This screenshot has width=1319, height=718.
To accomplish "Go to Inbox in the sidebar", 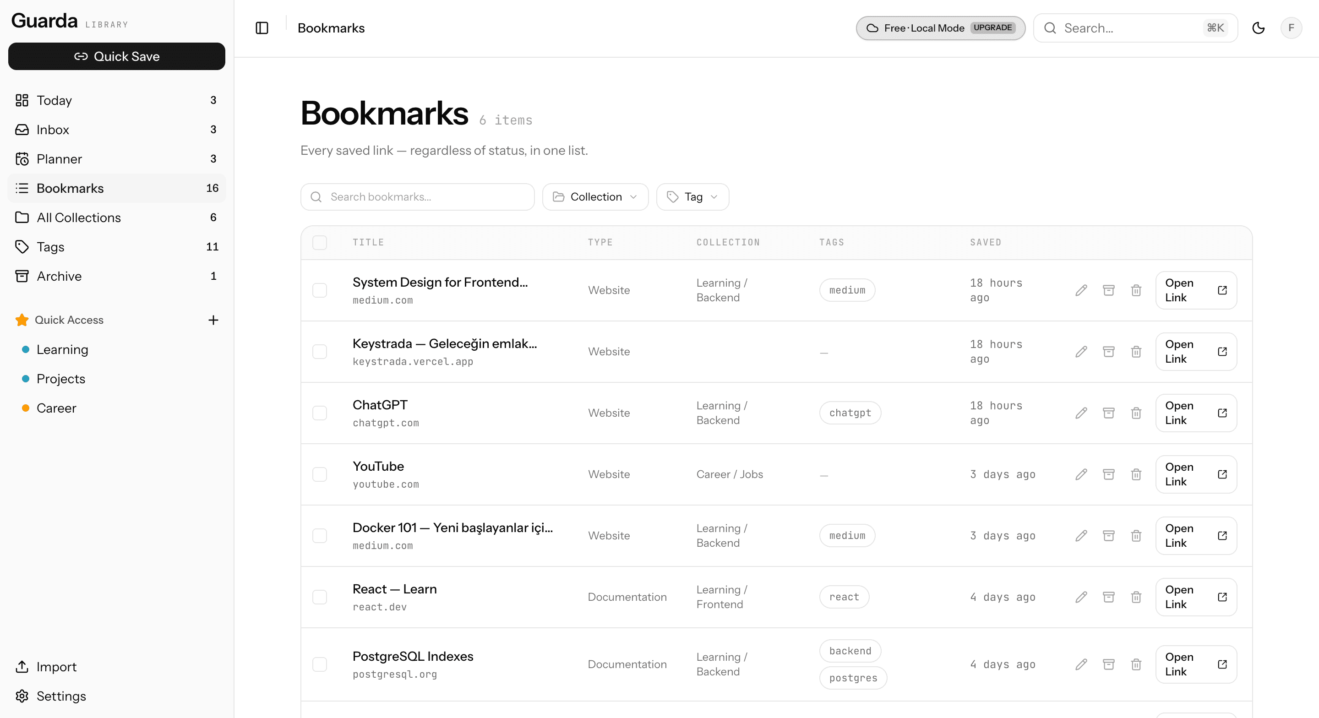I will coord(117,130).
